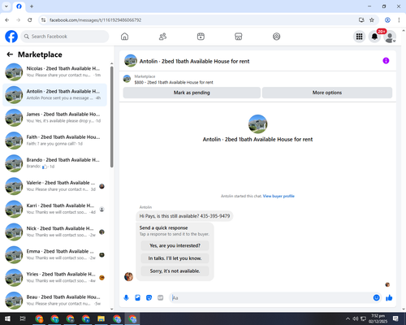
Task: Open the Nick conversation
Action: coord(54,232)
